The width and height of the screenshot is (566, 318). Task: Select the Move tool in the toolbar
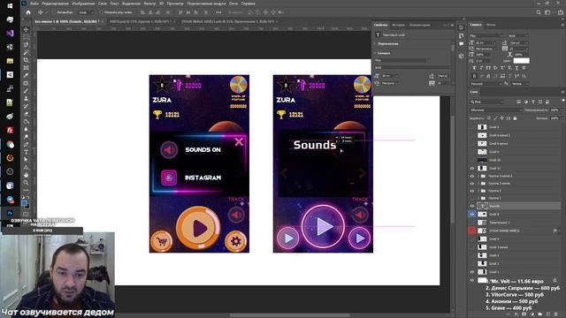pos(26,29)
